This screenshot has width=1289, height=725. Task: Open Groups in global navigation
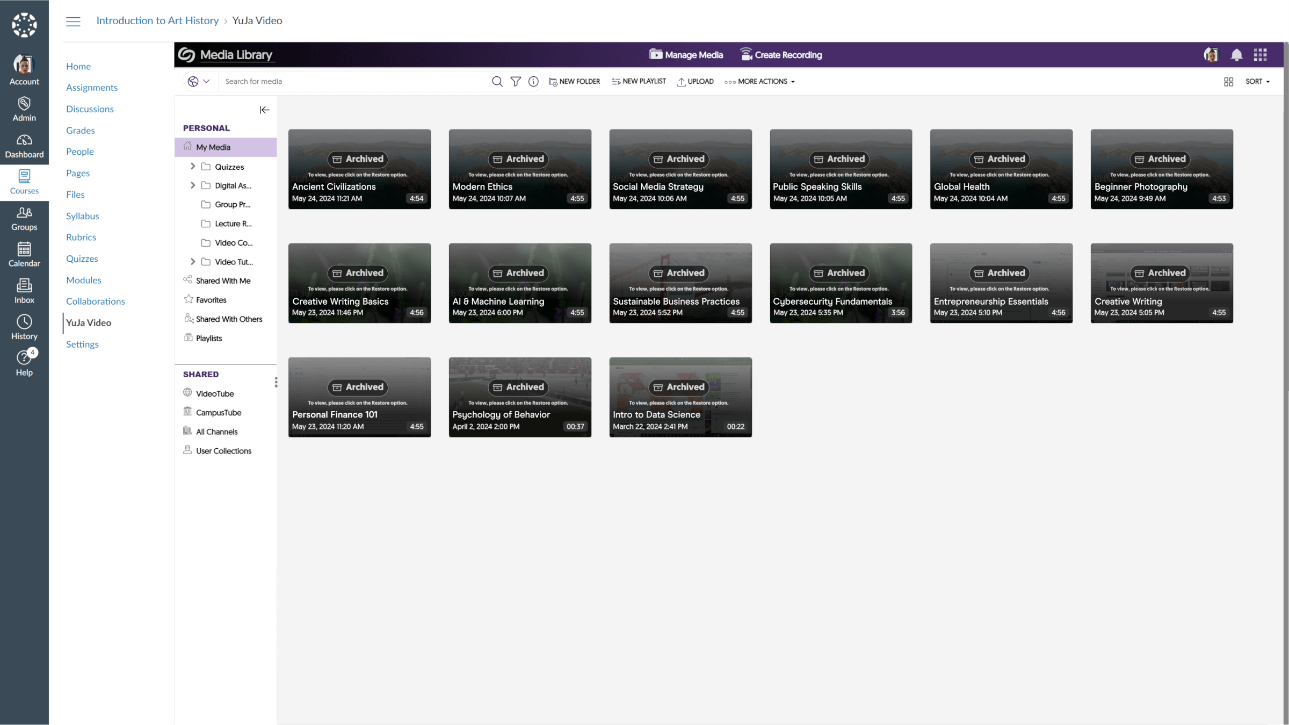(x=24, y=219)
